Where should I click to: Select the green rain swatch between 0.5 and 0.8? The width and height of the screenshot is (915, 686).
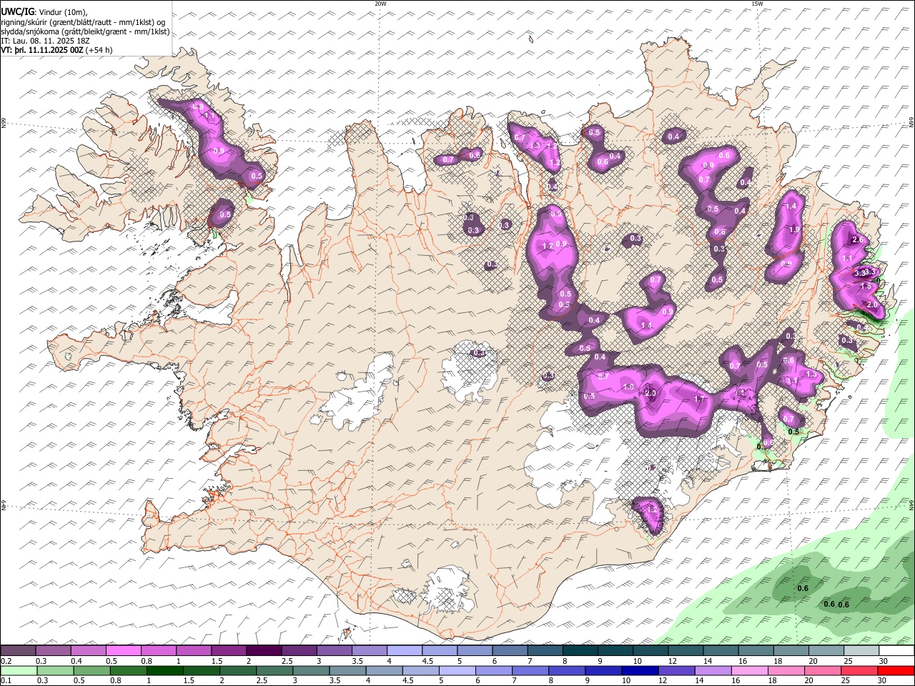tap(91, 670)
